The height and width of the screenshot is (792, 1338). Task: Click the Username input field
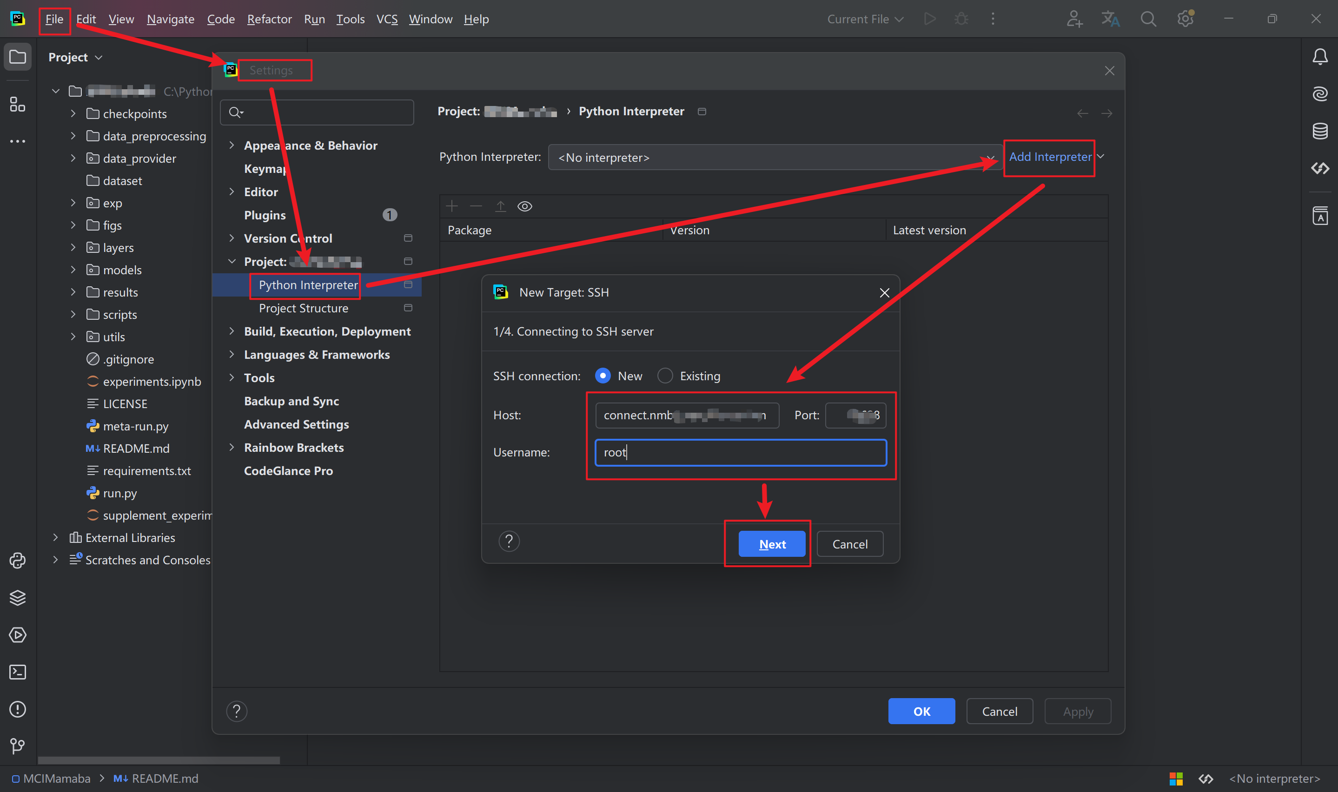[740, 453]
